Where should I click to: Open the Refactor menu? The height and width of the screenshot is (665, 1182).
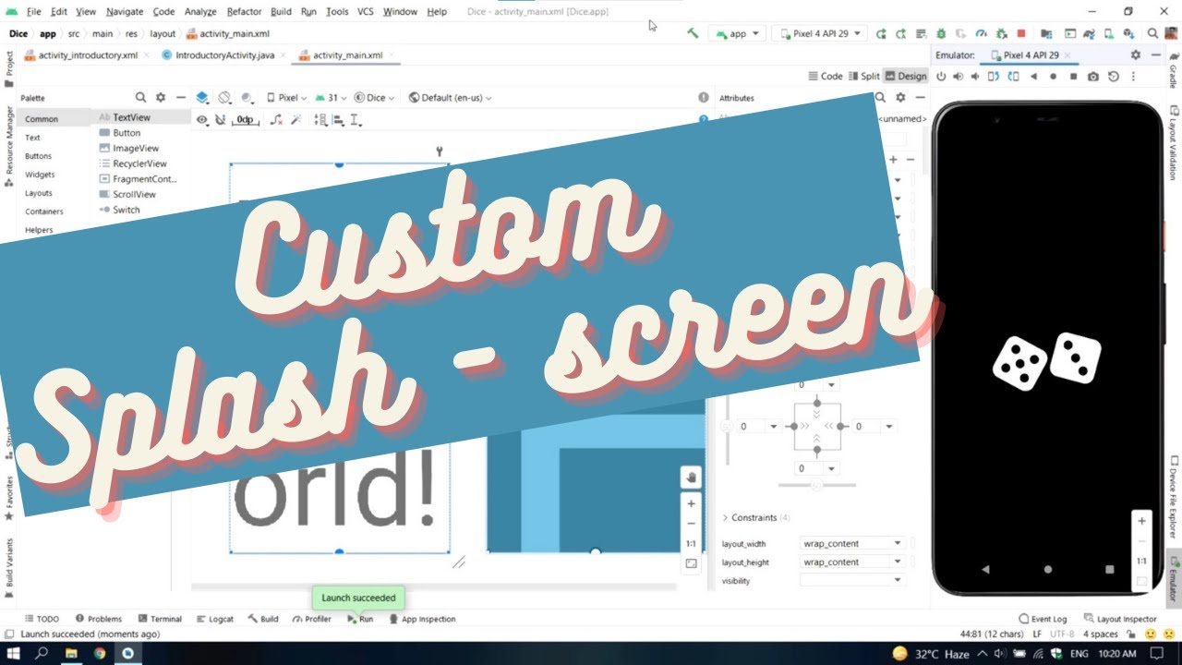pyautogui.click(x=244, y=11)
